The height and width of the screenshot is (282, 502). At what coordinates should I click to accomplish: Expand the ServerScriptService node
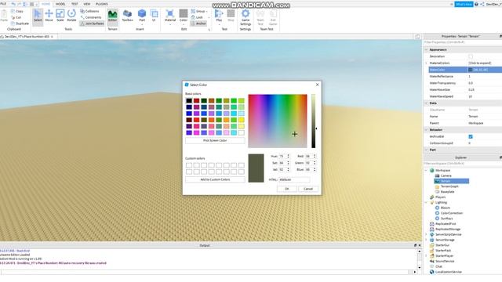coord(426,235)
